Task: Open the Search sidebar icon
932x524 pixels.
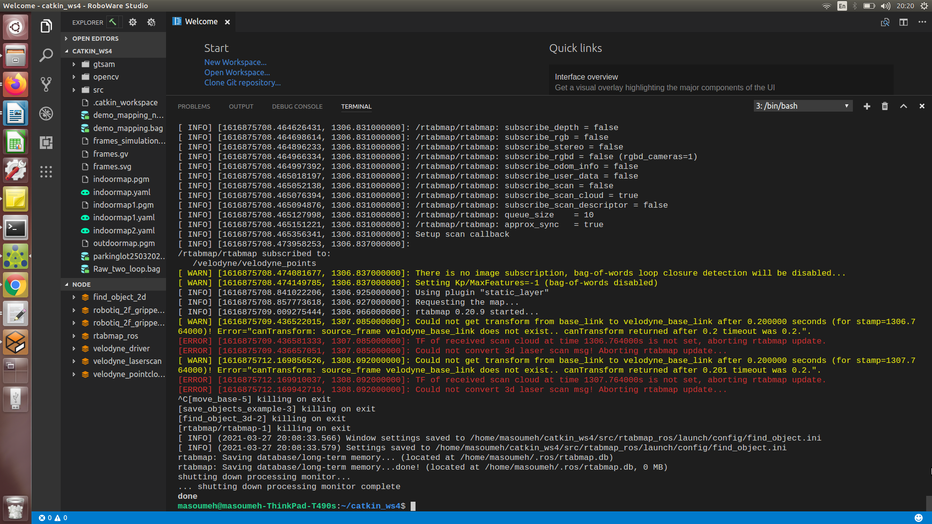Action: click(x=46, y=55)
